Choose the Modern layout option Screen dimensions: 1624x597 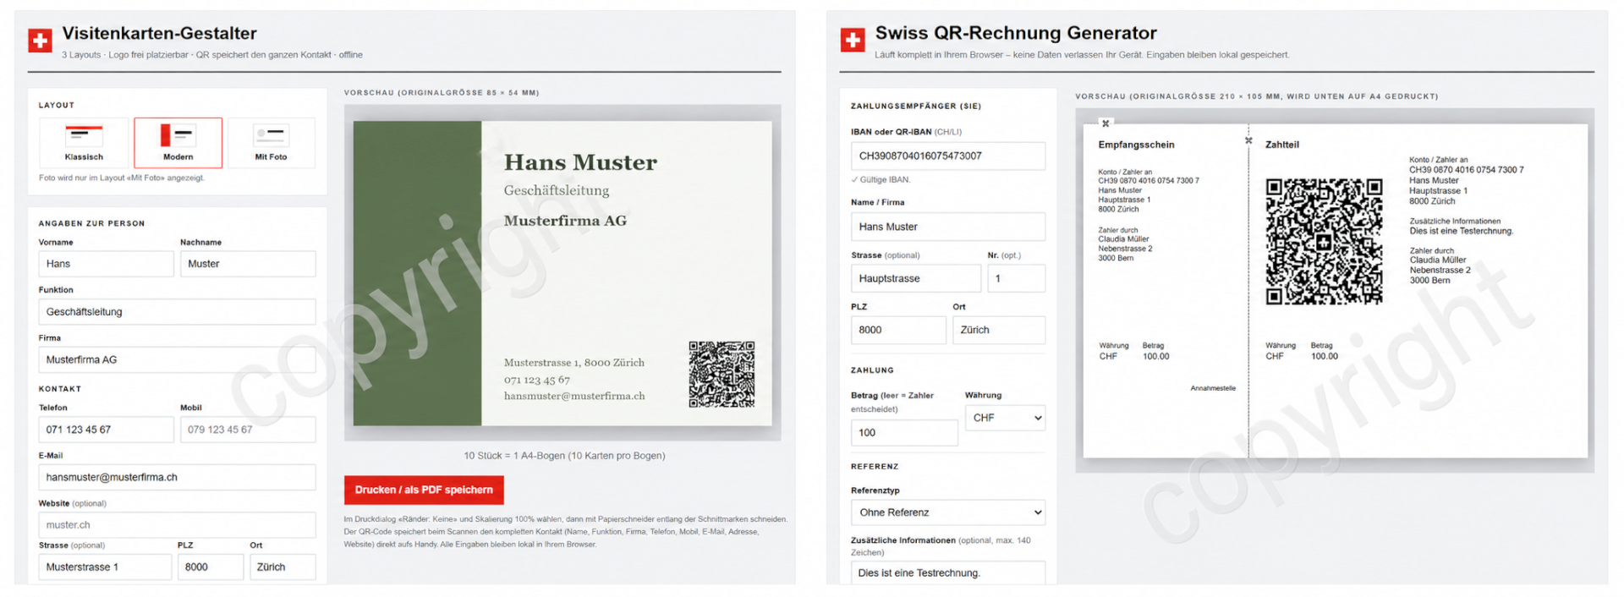pos(178,143)
